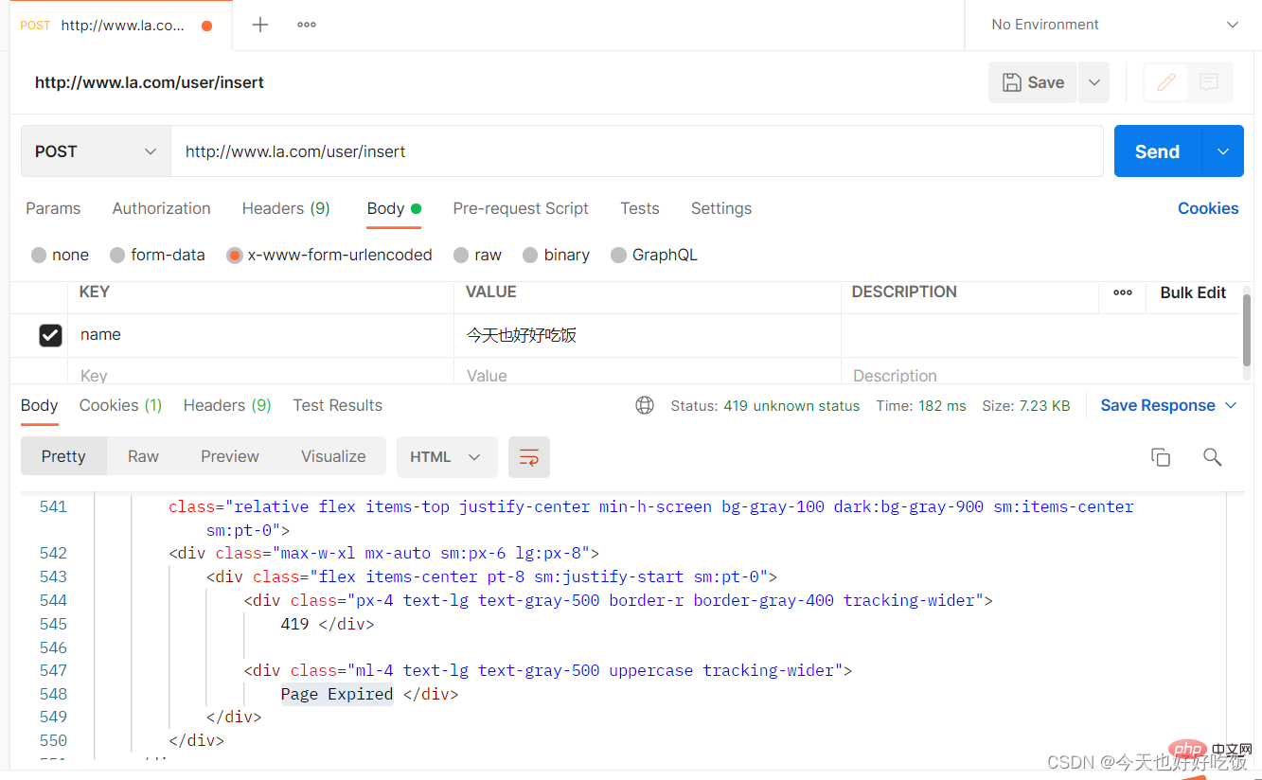Open the comments icon
1262x780 pixels.
pos(1209,82)
